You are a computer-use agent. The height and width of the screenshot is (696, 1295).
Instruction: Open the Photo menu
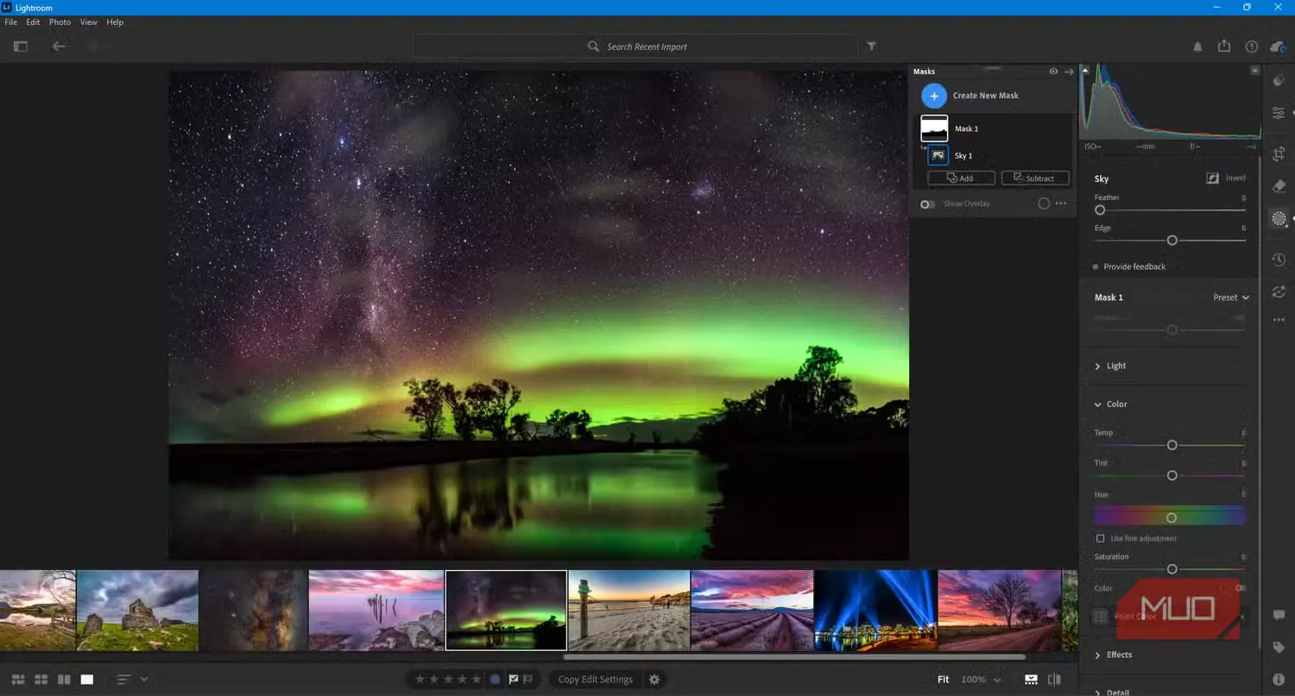[60, 22]
